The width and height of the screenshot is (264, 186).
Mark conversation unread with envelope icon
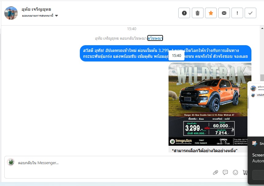(224, 13)
